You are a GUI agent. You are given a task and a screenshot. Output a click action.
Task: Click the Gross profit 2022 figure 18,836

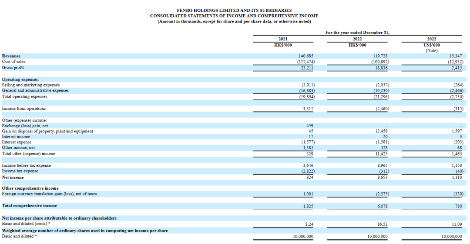click(x=381, y=68)
